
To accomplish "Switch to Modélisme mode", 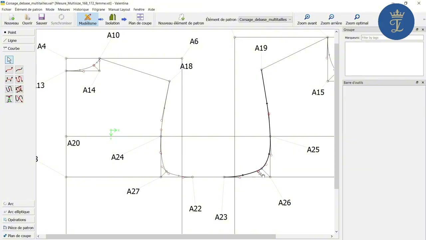I will (x=88, y=20).
